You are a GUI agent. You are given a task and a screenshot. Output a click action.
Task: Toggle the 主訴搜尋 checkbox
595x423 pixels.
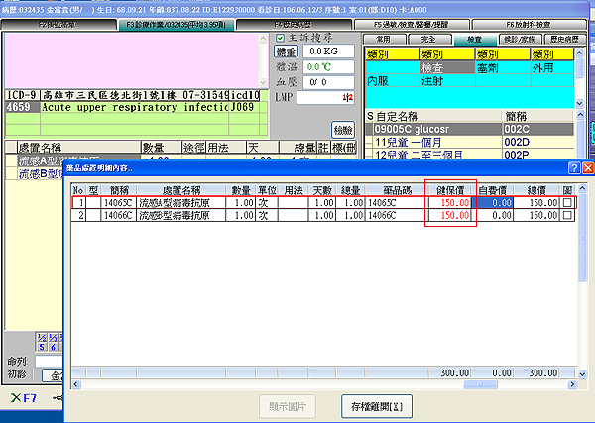[280, 37]
